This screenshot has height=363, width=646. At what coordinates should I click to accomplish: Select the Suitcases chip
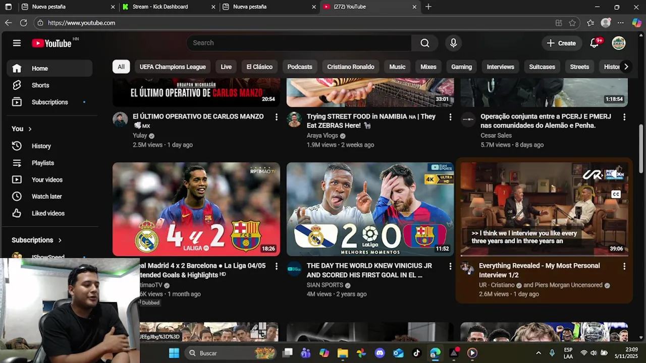pos(542,67)
